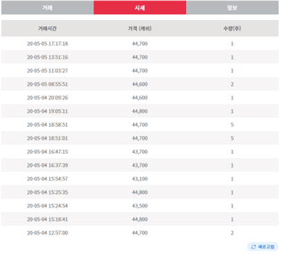The height and width of the screenshot is (256, 282).
Task: Switch to the 거래 tab
Action: coord(48,8)
